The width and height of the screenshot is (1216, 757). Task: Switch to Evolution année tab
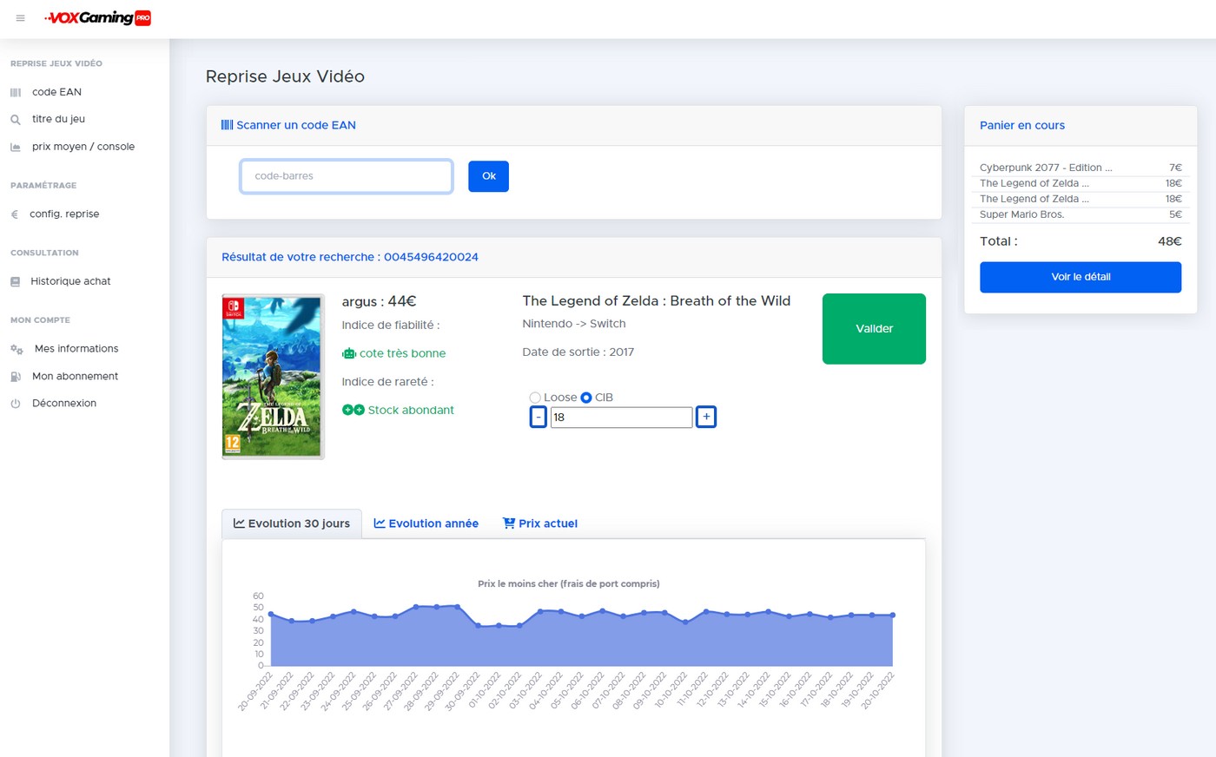point(426,523)
